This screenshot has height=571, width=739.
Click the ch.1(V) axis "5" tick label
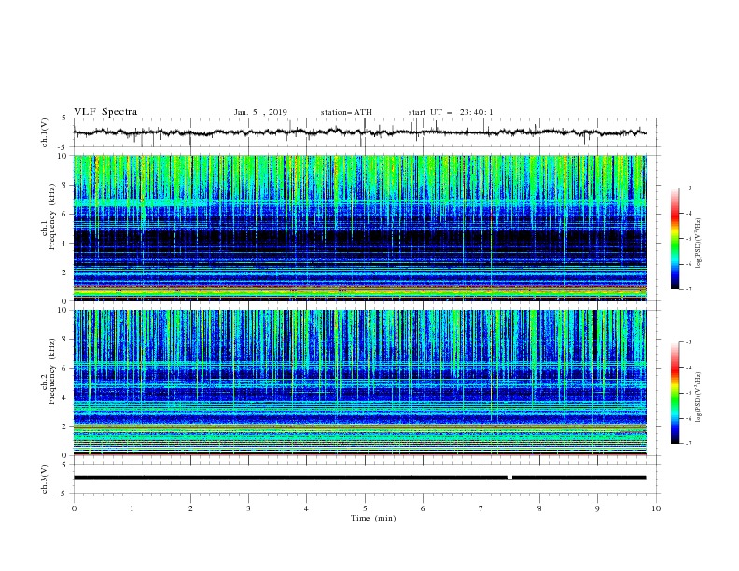click(x=65, y=118)
